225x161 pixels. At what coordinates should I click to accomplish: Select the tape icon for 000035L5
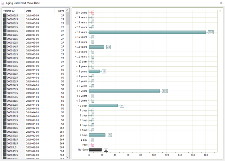click(x=4, y=128)
